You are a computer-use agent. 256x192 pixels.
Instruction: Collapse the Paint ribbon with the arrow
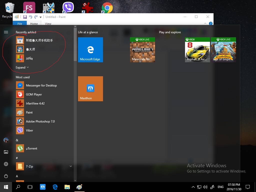(x=205, y=23)
